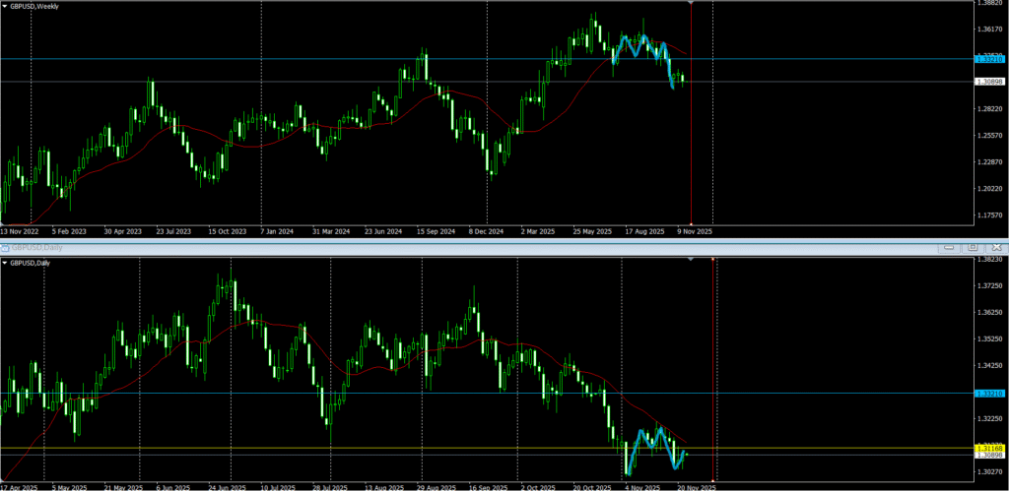Click red marker at bottom of daily chart
This screenshot has width=1009, height=491.
coord(713,479)
